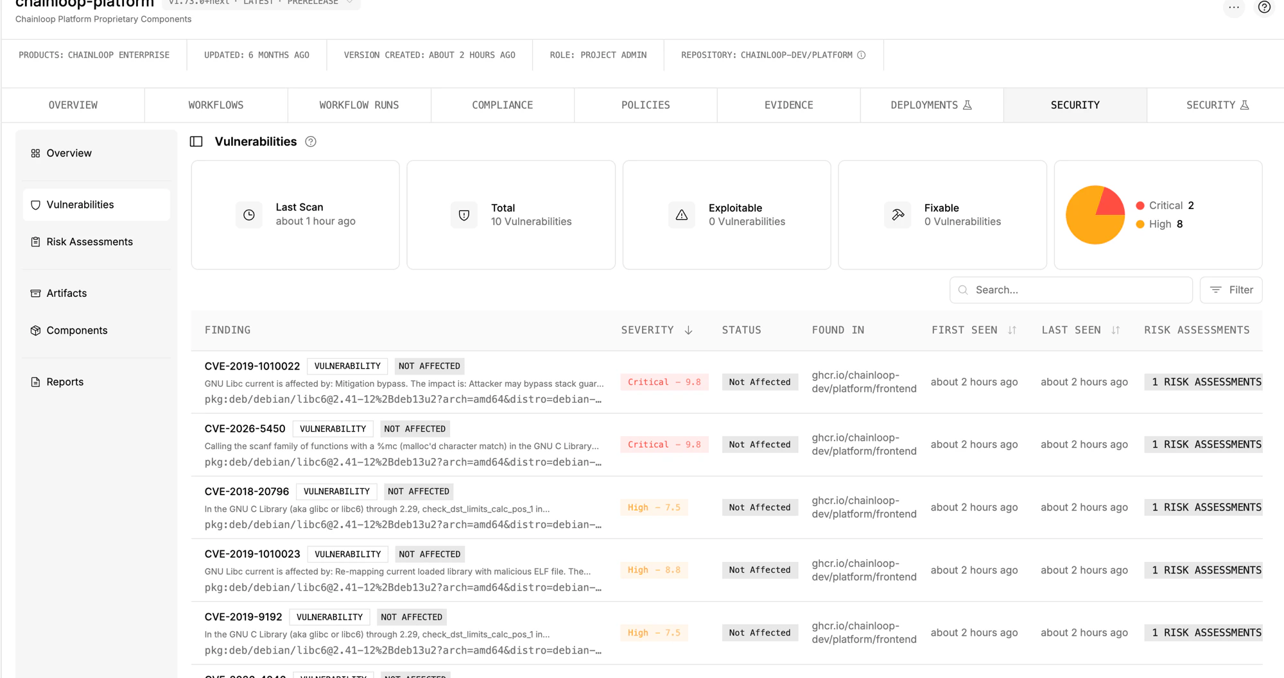Click VULNERABILITY tag of CVE-2019-9192

click(329, 617)
